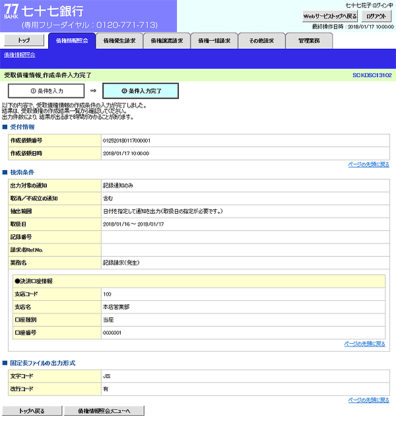This screenshot has height=421, width=396.
Task: Open the その他請求 tab
Action: pos(261,41)
